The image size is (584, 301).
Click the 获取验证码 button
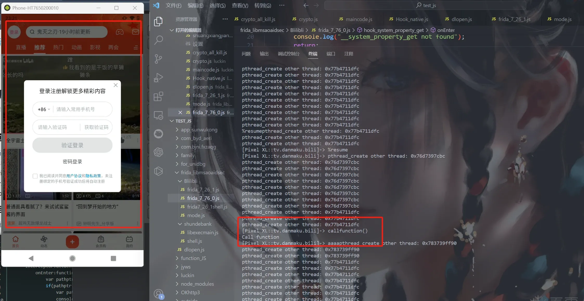click(x=96, y=127)
